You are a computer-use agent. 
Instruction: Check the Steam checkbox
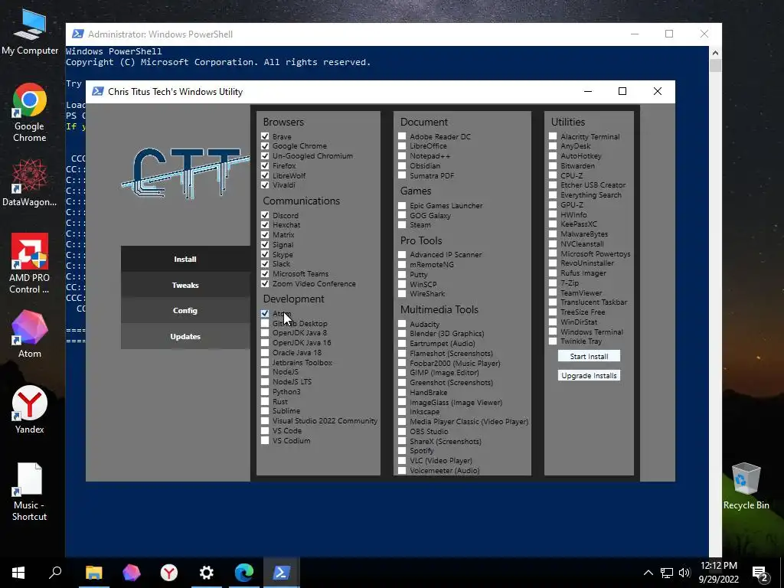click(402, 225)
